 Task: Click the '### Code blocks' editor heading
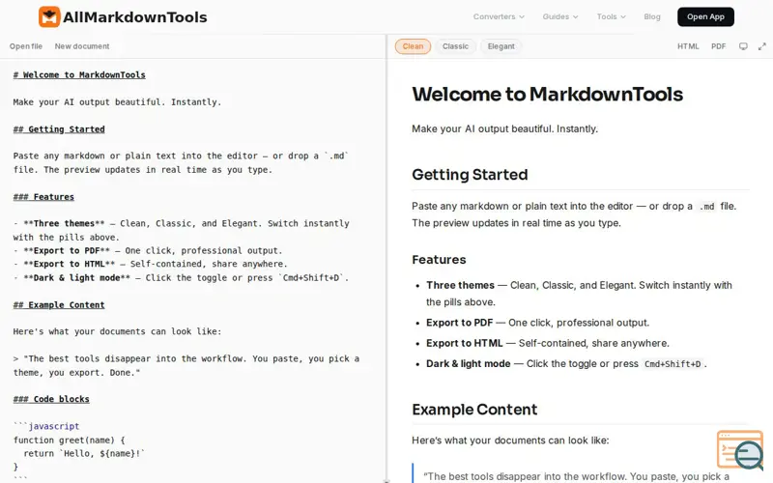click(x=51, y=399)
